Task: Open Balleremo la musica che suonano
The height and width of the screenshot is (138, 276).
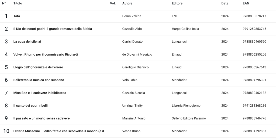Action: 39,80
